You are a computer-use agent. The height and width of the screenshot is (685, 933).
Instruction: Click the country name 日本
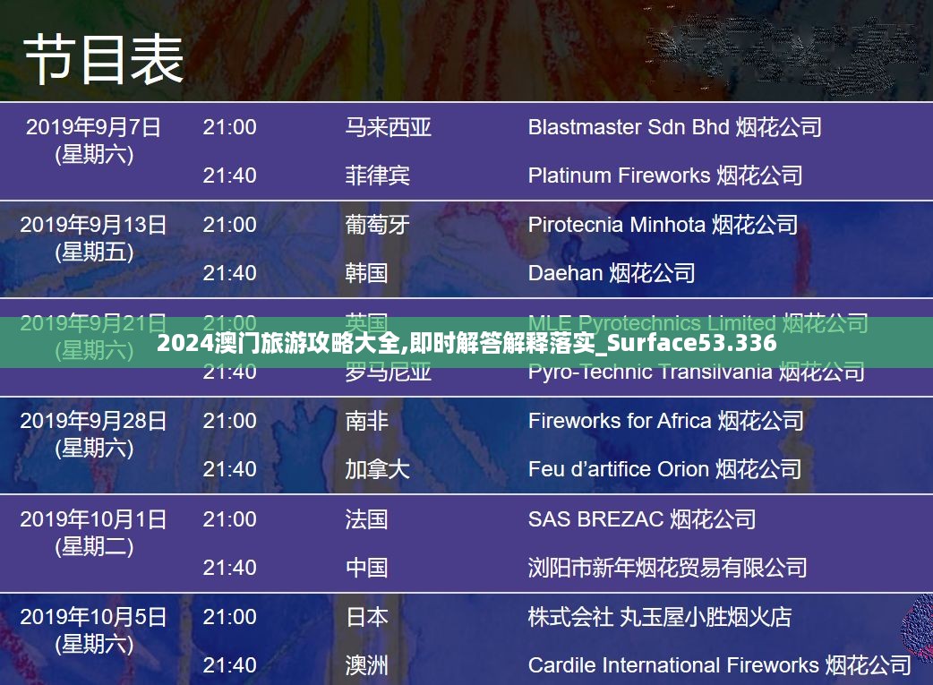point(366,617)
